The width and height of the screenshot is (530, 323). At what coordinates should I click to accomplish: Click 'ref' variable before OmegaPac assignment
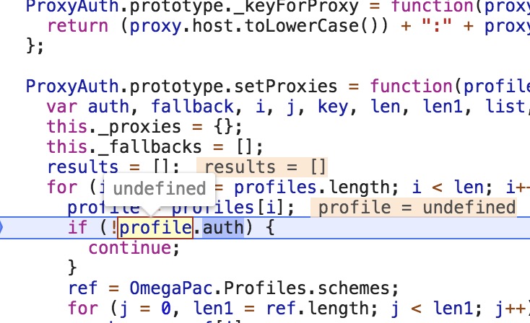click(x=83, y=288)
